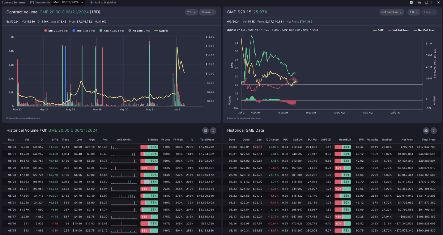
Task: Open the Net Premium chart type dropdown
Action: coord(392,12)
